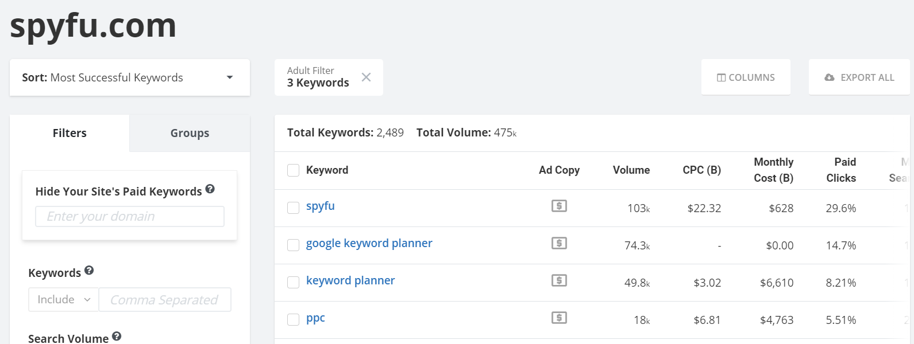Tick the ppc row checkbox
Screen dimensions: 914x344
pos(293,319)
